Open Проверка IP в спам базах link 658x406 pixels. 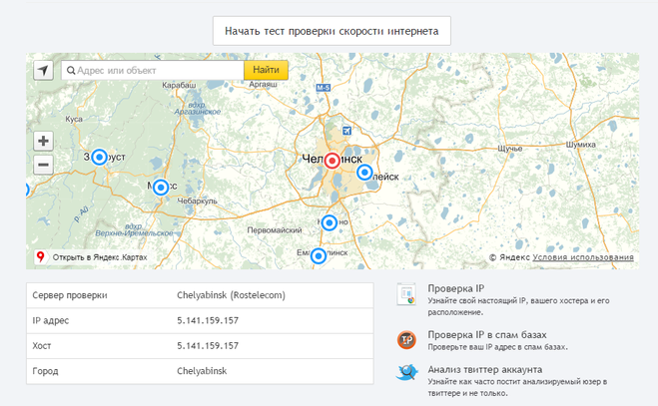point(487,335)
